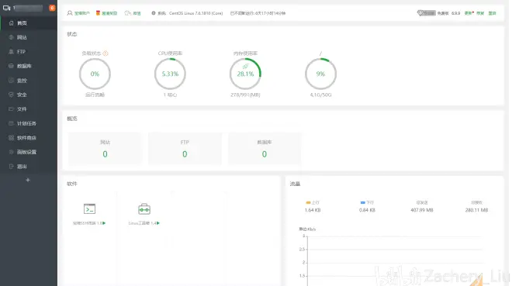Click the 0% load status gauge
Screen dimensions: 512x286
[95, 74]
